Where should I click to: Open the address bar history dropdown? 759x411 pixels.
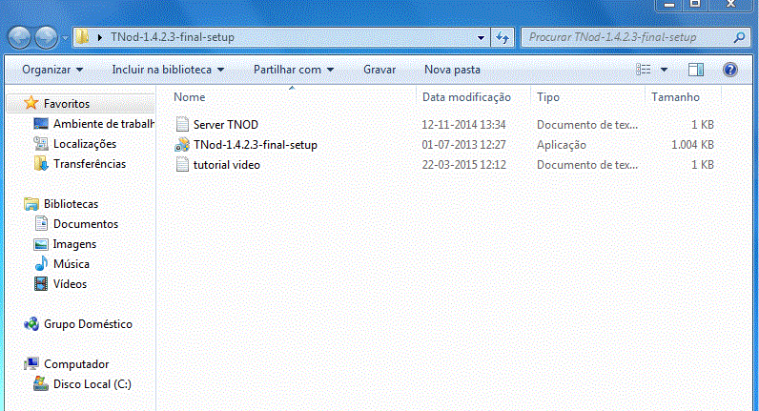[481, 37]
